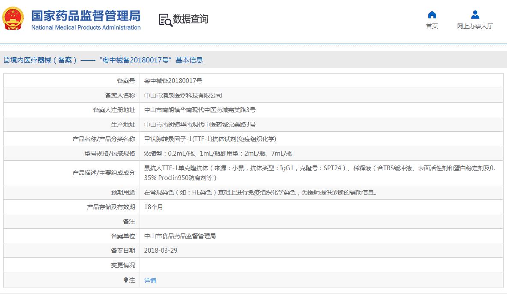Go to homepage via the house icon
Screen dimensions: 507x295
432,15
